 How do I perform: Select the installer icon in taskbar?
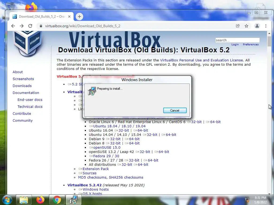[74, 200]
